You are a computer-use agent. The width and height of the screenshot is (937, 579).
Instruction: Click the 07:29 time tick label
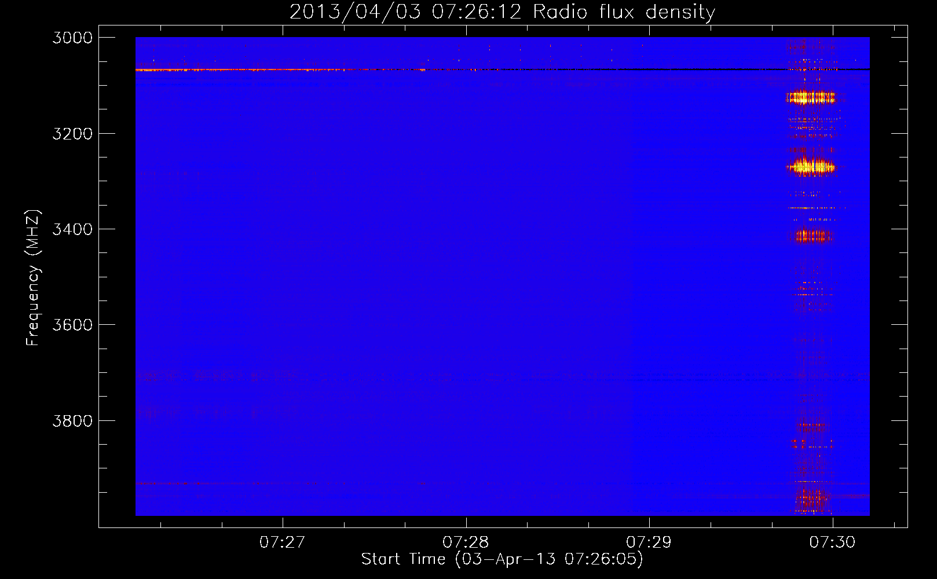coord(649,542)
